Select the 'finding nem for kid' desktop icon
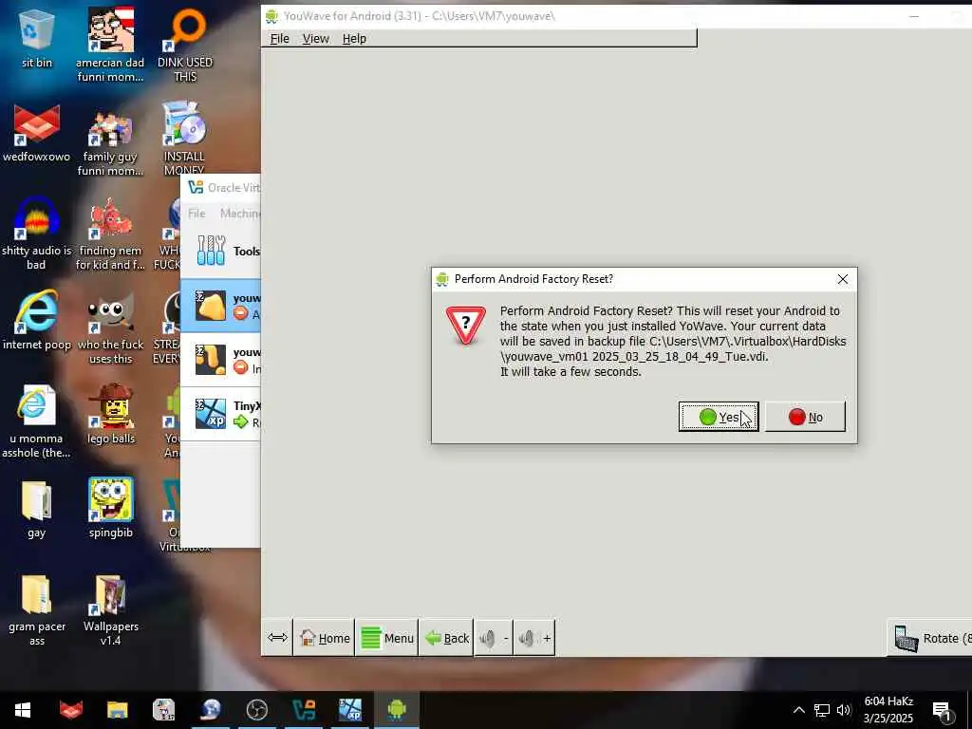This screenshot has width=972, height=729. click(x=110, y=234)
